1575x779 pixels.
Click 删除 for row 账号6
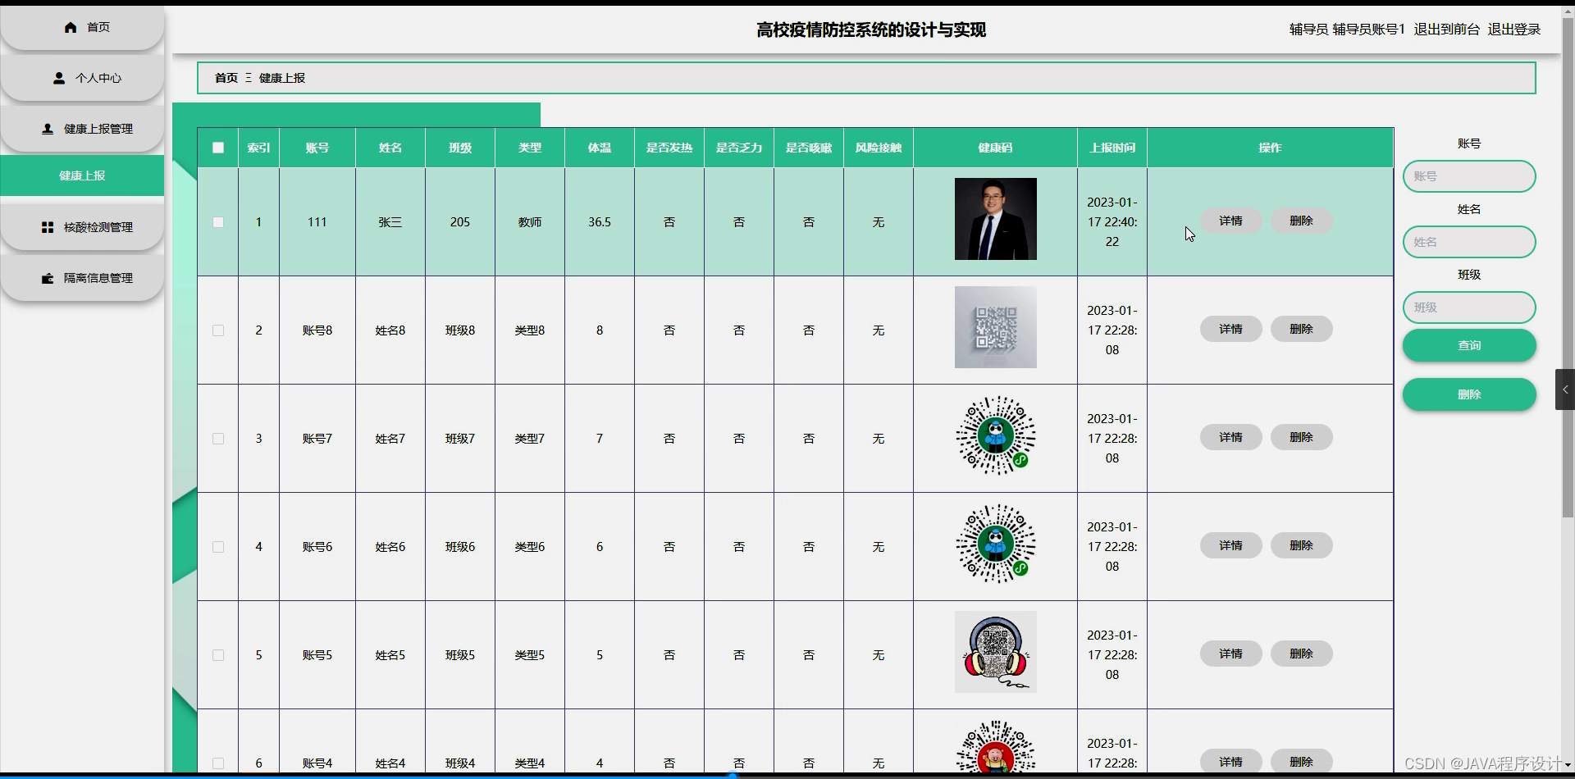tap(1301, 545)
